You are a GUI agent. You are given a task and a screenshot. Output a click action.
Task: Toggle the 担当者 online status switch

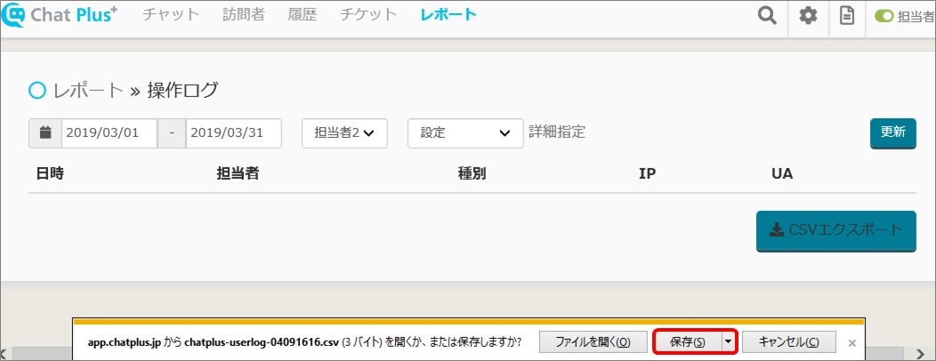[x=884, y=16]
